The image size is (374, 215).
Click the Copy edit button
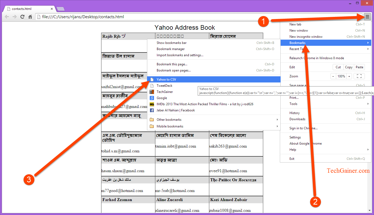(349, 67)
